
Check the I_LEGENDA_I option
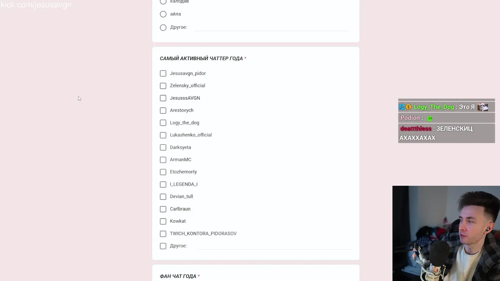(x=163, y=184)
